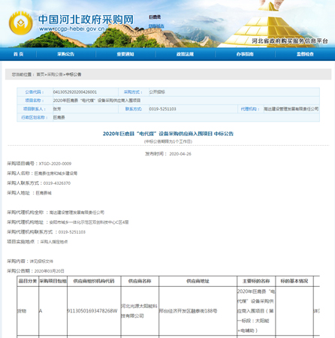Click the www.ccgp-hebei.gov.cn URL text

point(72,29)
